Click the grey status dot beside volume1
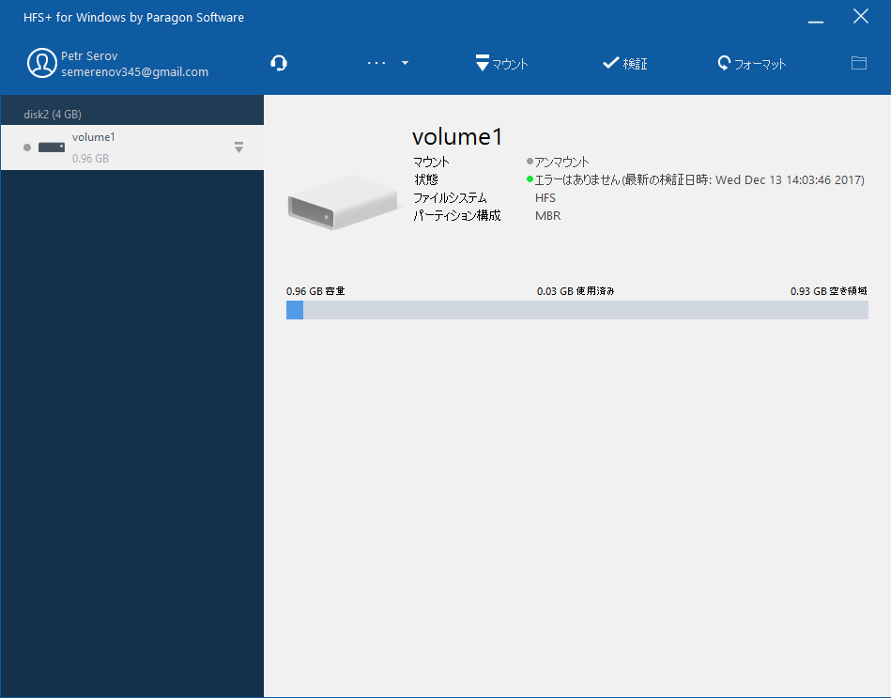This screenshot has width=891, height=698. pyautogui.click(x=27, y=147)
